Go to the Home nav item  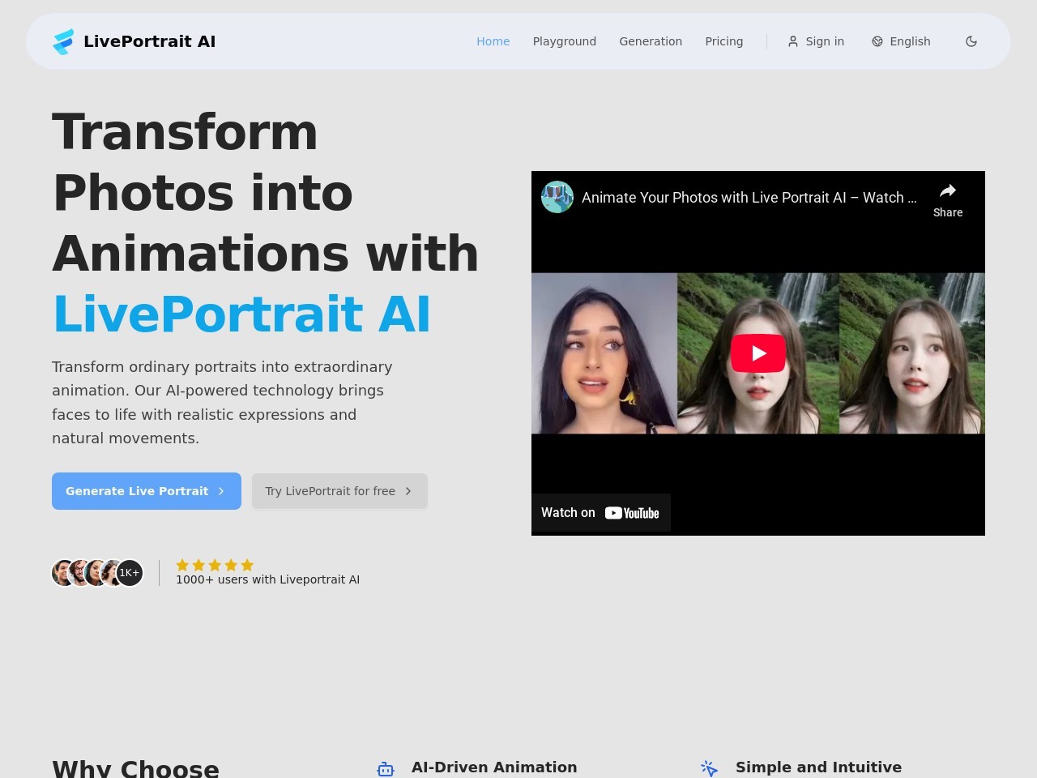[493, 41]
